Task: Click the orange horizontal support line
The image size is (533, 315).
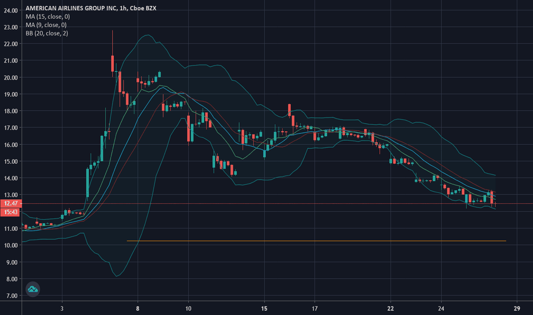Action: pos(316,241)
